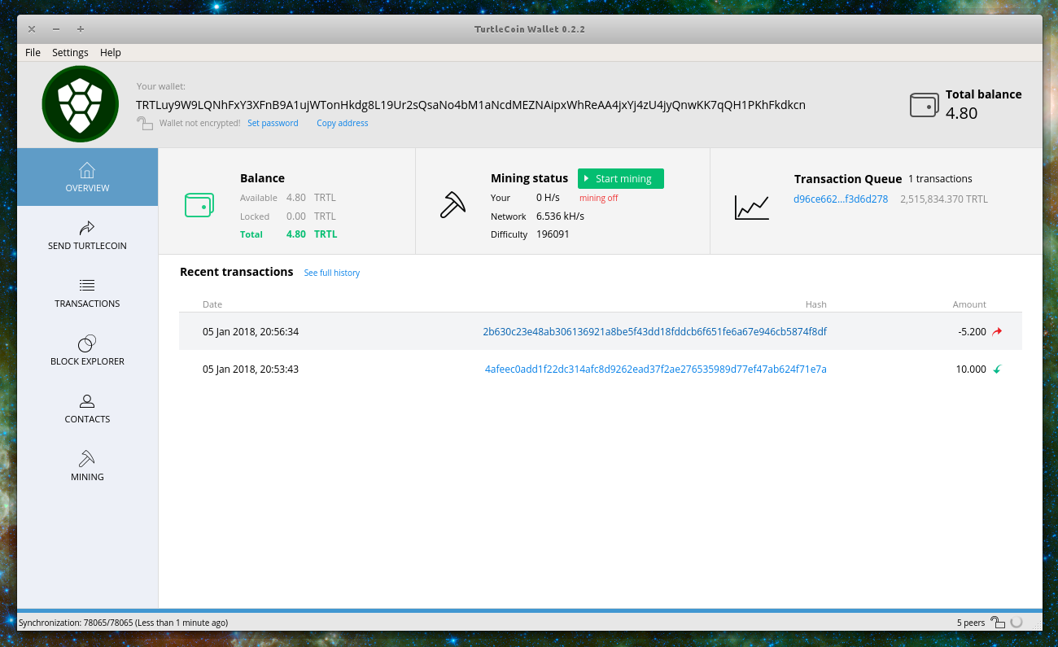Click the TurtleCoin turtle shell logo

[80, 104]
